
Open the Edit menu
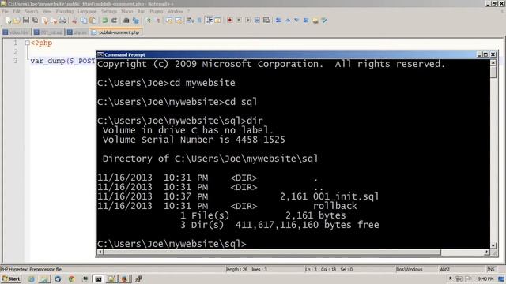click(17, 11)
